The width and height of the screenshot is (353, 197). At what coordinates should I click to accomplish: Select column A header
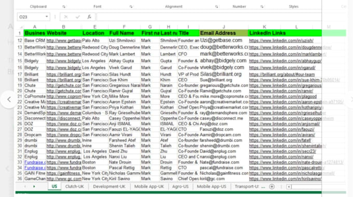35,27
